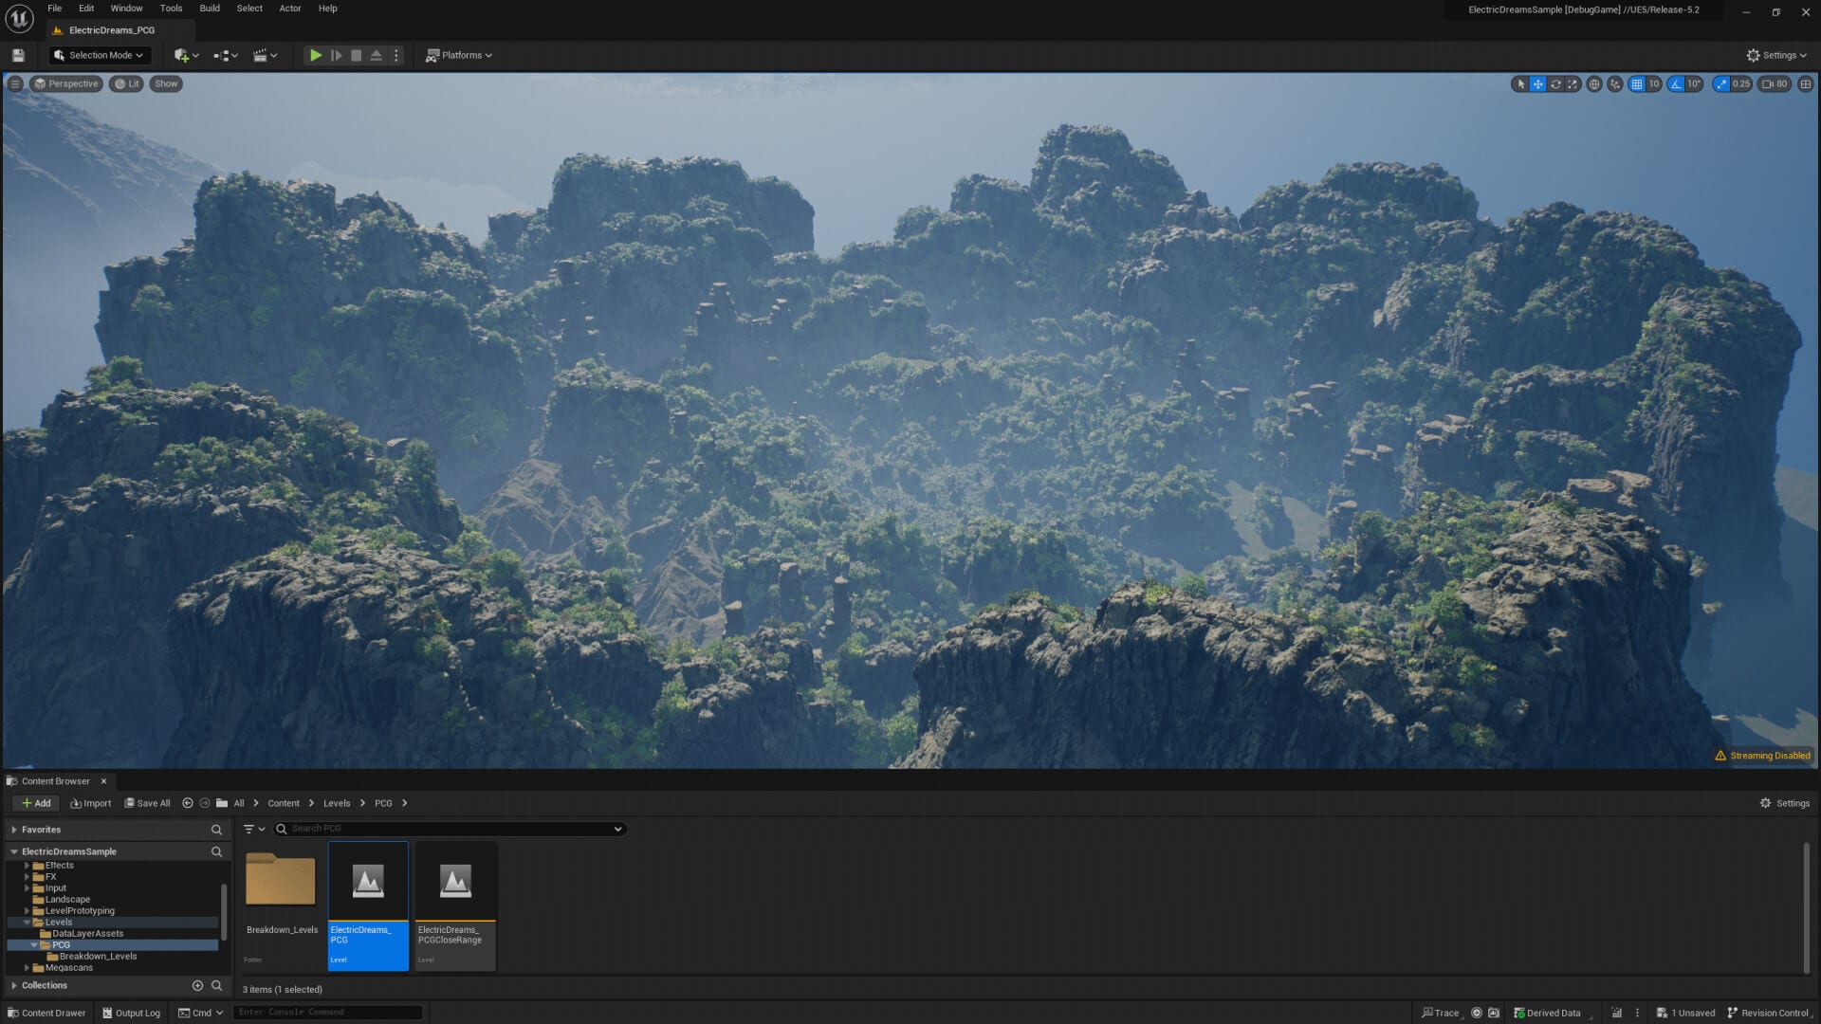Screen dimensions: 1821x1024
Task: Click Import in Content Browser
Action: pyautogui.click(x=91, y=803)
